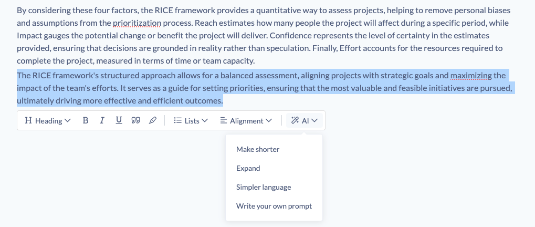Open the Alignment dropdown menu
535x227 pixels.
[x=246, y=121]
